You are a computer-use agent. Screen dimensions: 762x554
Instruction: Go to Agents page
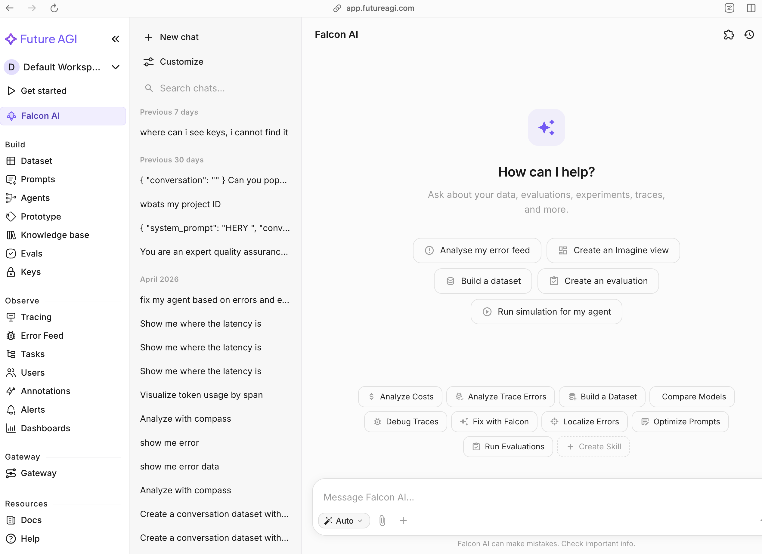pyautogui.click(x=35, y=198)
